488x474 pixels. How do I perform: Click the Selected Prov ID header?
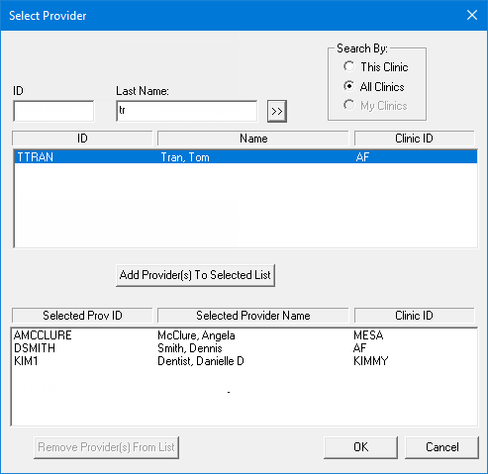tap(82, 316)
